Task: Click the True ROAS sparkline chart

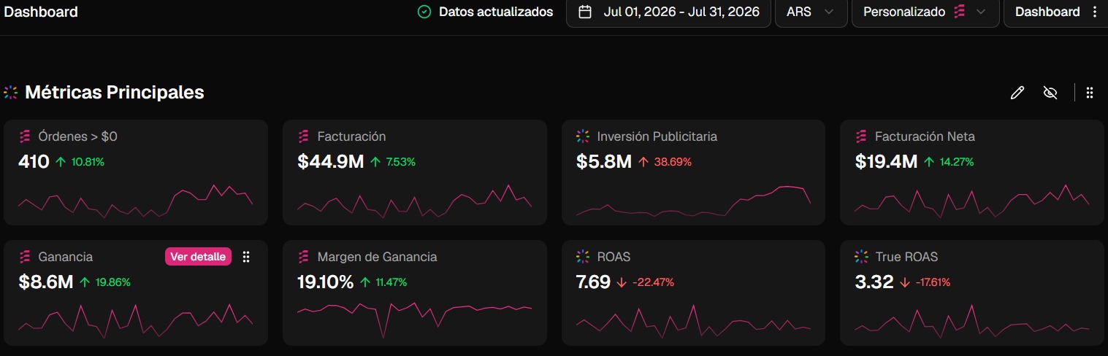Action: 972,321
